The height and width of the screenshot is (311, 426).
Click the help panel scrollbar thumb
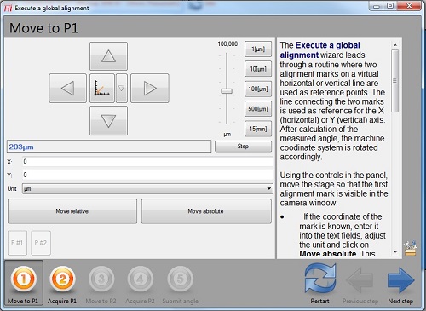pyautogui.click(x=395, y=81)
